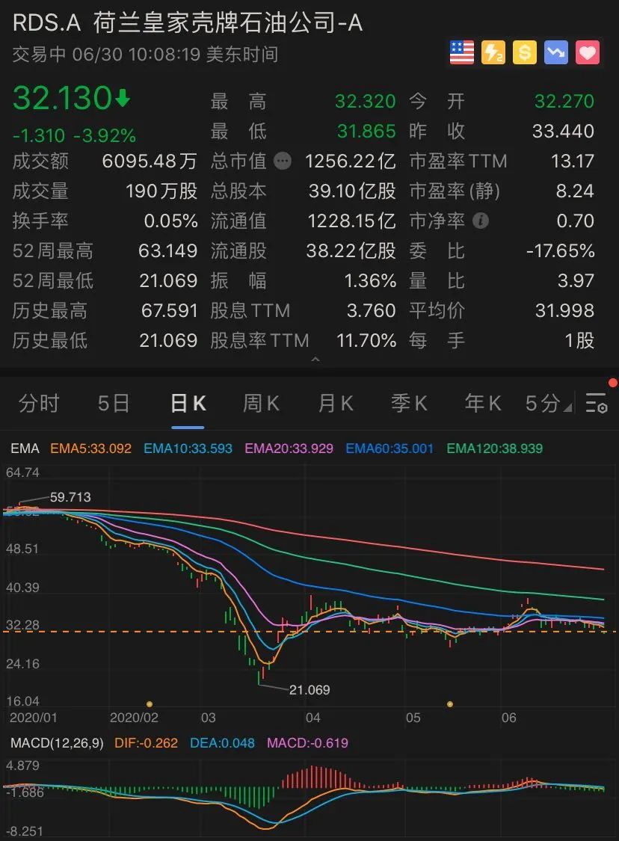The image size is (619, 841).
Task: Click the ellipsis icon beside 总市值
Action: 282,161
